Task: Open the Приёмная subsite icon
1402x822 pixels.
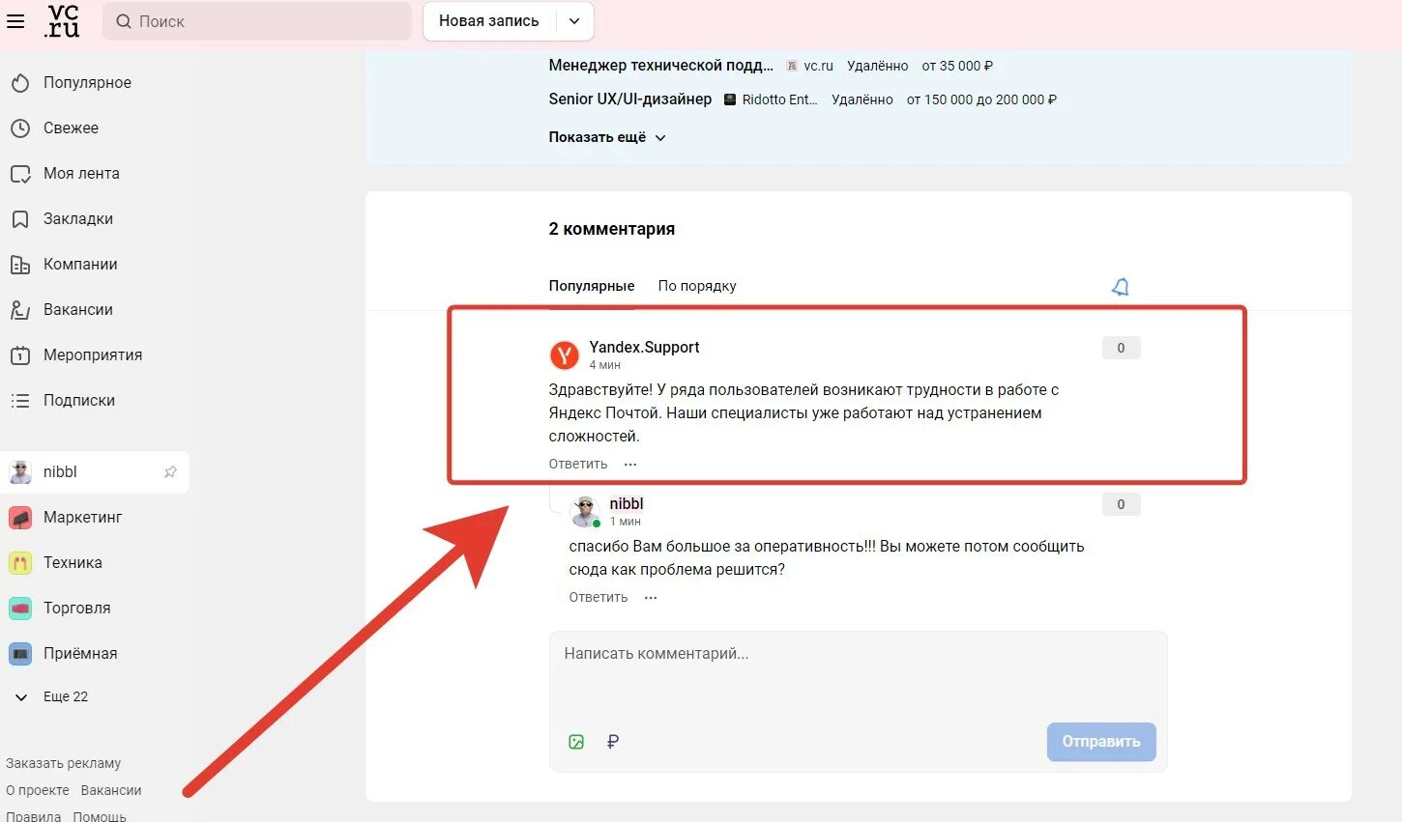Action: coord(20,654)
